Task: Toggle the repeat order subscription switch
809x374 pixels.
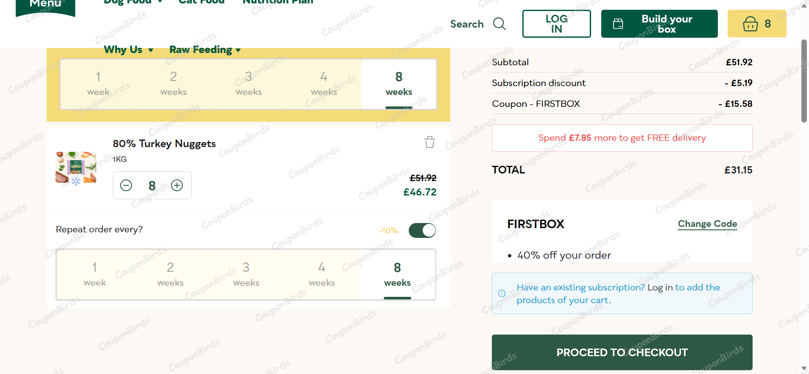Action: coord(422,231)
